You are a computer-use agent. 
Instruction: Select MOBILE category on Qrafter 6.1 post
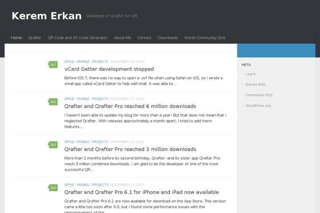click(83, 185)
